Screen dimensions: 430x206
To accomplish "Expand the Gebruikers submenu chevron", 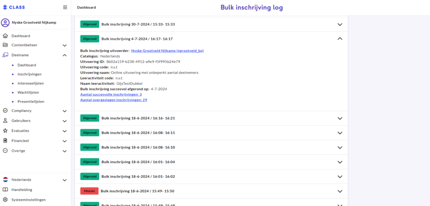I will point(65,121).
